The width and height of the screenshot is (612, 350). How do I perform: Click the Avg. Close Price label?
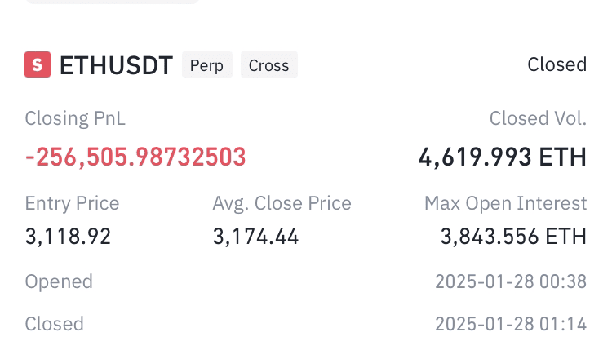(282, 203)
